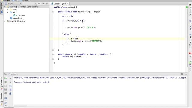The image size is (192, 108).
Task: Expand External Libraries node arrow
Action: [5, 21]
